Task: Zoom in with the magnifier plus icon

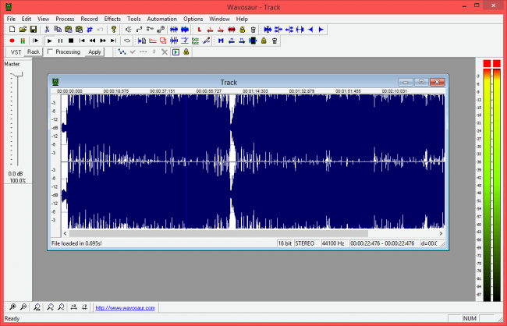Action: (x=12, y=307)
